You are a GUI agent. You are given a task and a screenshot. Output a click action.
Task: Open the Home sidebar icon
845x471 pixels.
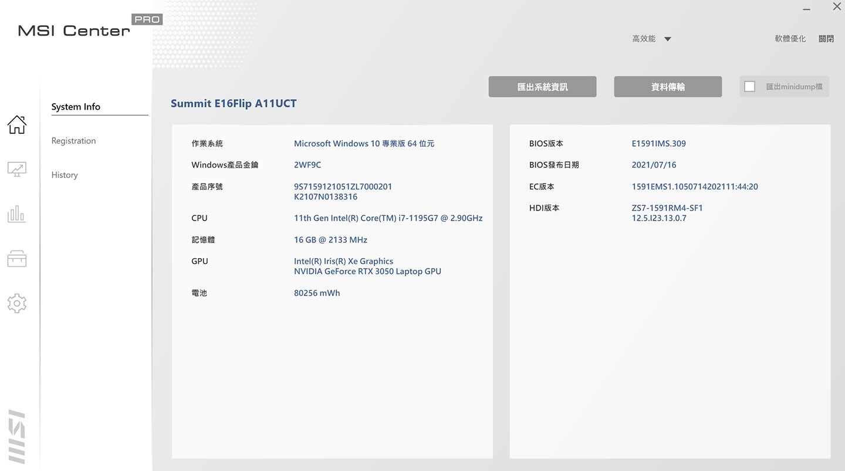coord(16,124)
